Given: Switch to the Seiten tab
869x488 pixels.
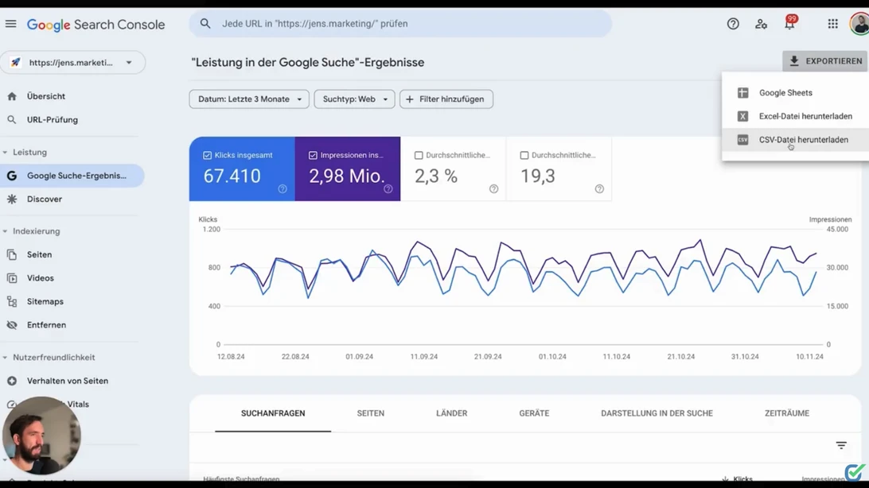Looking at the screenshot, I should [370, 413].
